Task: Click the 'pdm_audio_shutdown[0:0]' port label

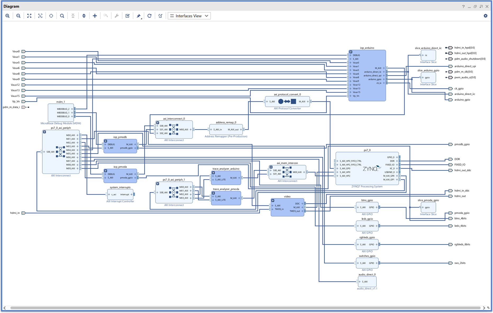Action: [x=470, y=59]
